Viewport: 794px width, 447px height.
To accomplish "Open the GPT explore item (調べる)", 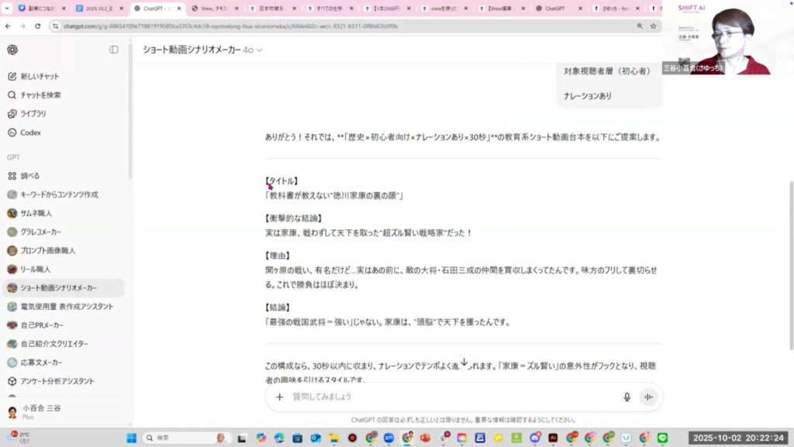I will (x=29, y=176).
